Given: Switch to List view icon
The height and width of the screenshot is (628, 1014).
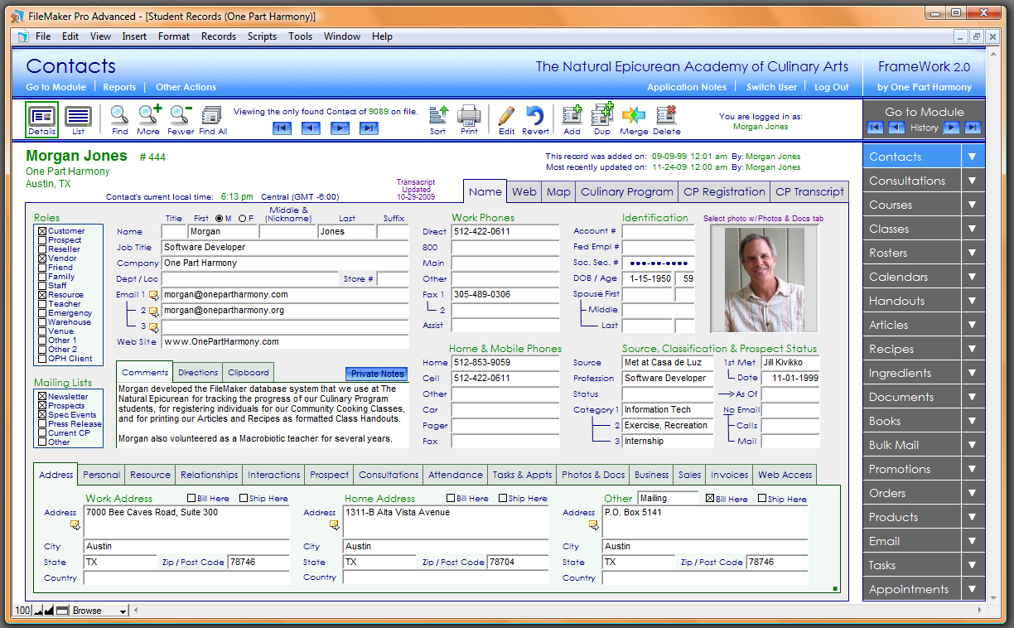Looking at the screenshot, I should [x=78, y=119].
